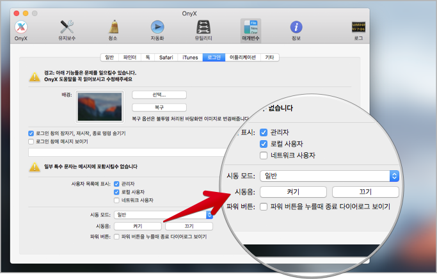Select the 로그인 tab
The width and height of the screenshot is (437, 279).
[x=214, y=57]
